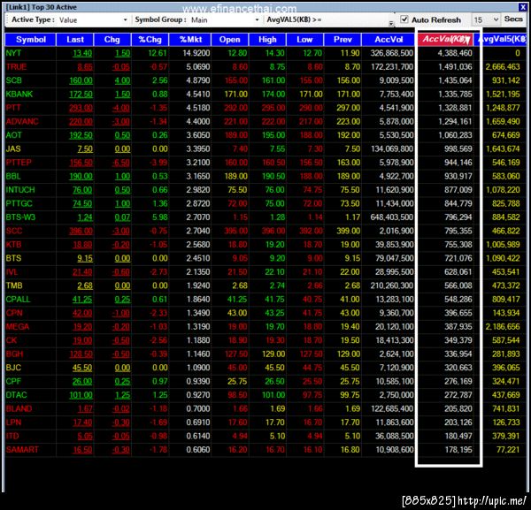Select the ITD symbol
Screen dimensions: 531x510
click(12, 436)
